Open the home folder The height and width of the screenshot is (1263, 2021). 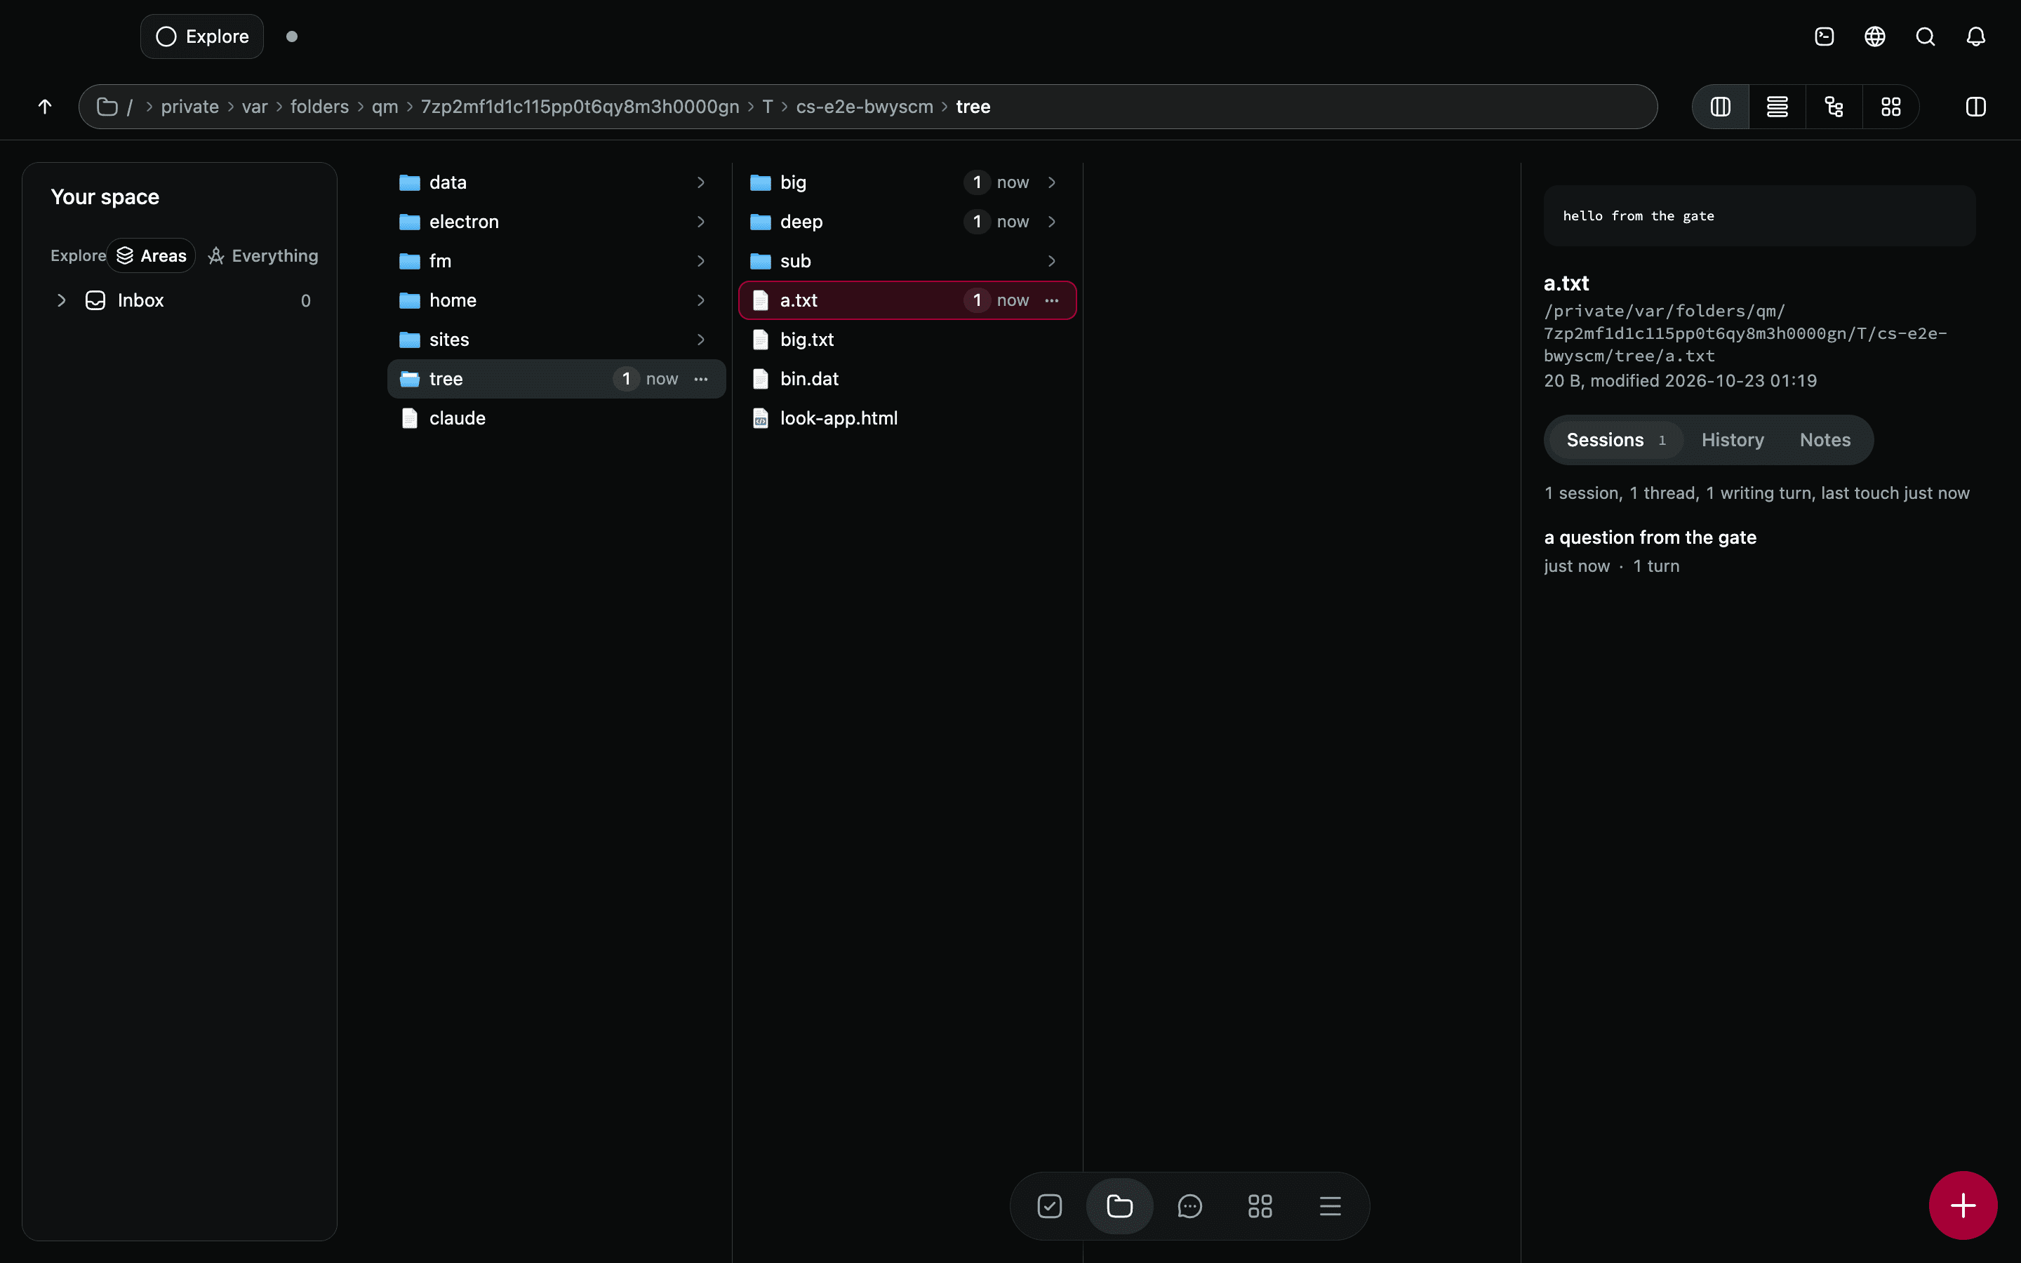click(x=556, y=300)
